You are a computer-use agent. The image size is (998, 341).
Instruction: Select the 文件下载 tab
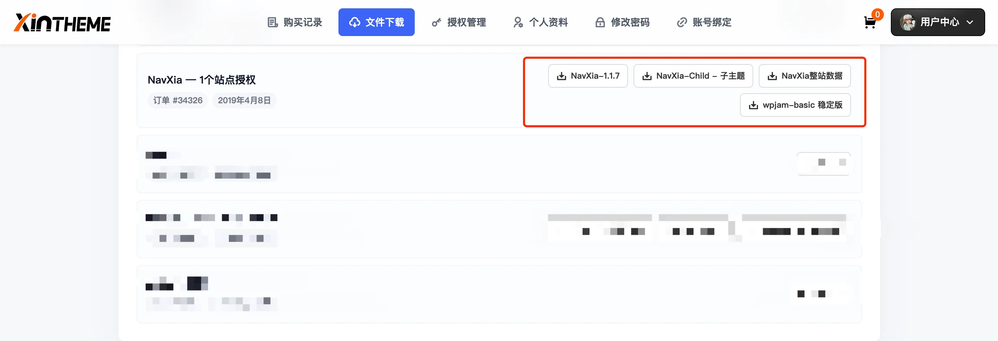click(376, 23)
